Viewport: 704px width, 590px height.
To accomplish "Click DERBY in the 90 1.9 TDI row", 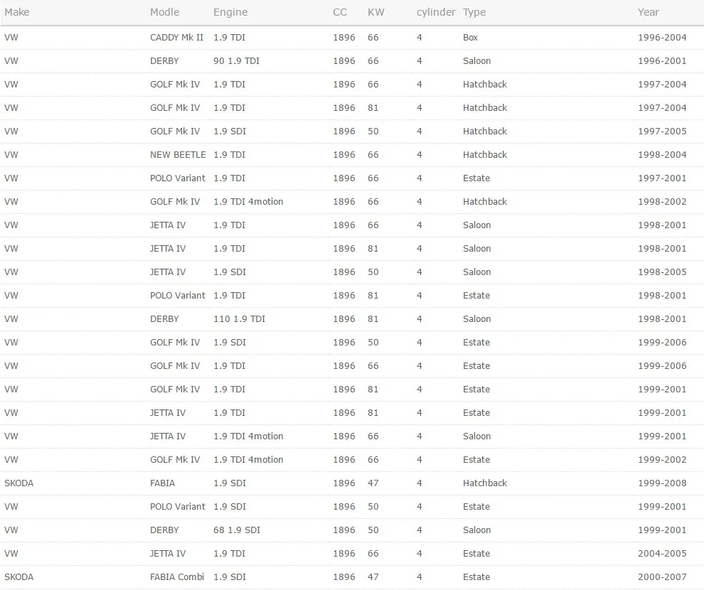I will coord(164,61).
